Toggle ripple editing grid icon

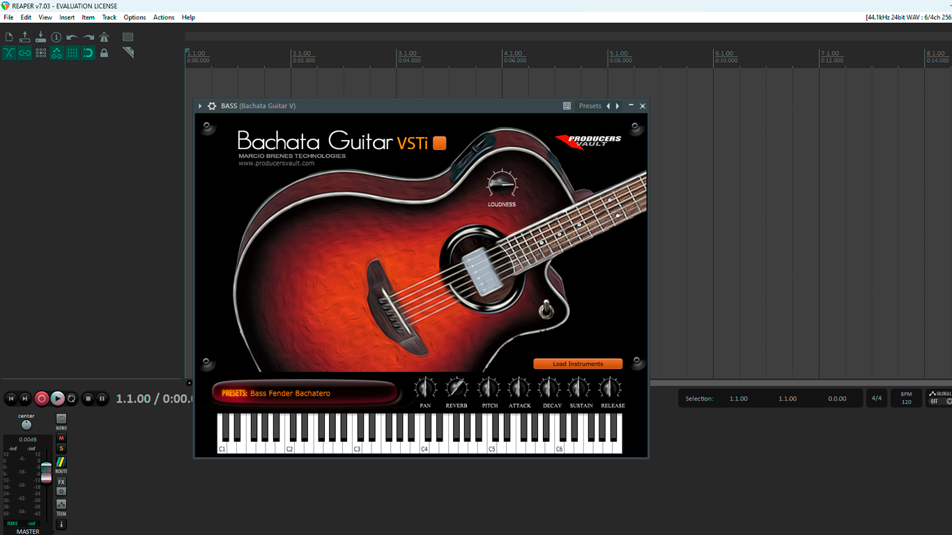click(x=40, y=53)
